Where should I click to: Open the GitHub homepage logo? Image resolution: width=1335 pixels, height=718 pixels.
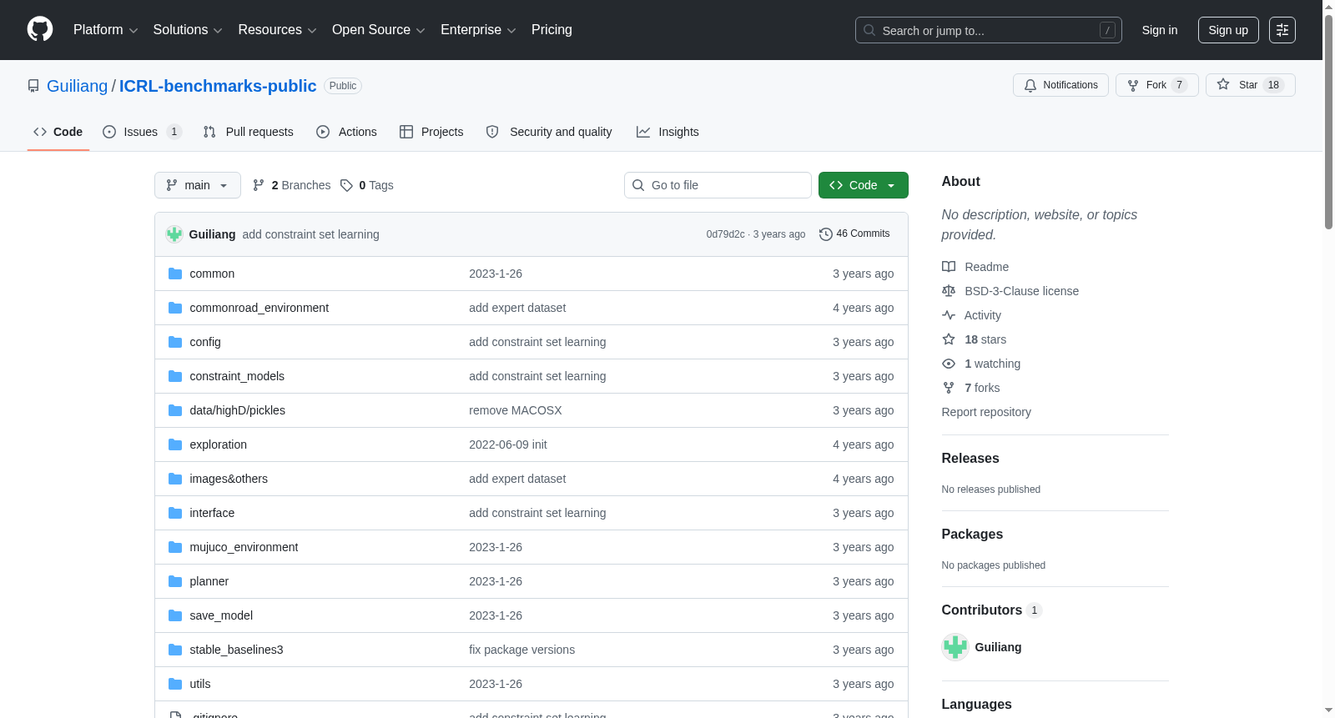[x=40, y=30]
